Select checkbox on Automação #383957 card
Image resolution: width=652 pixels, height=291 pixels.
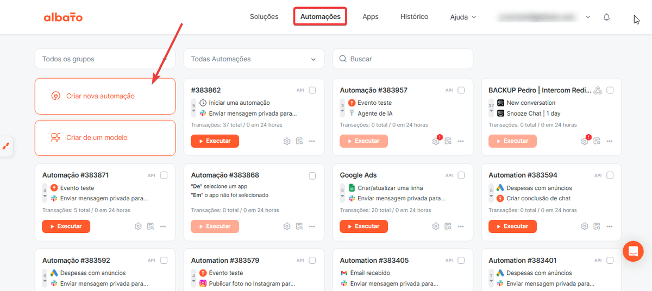461,90
